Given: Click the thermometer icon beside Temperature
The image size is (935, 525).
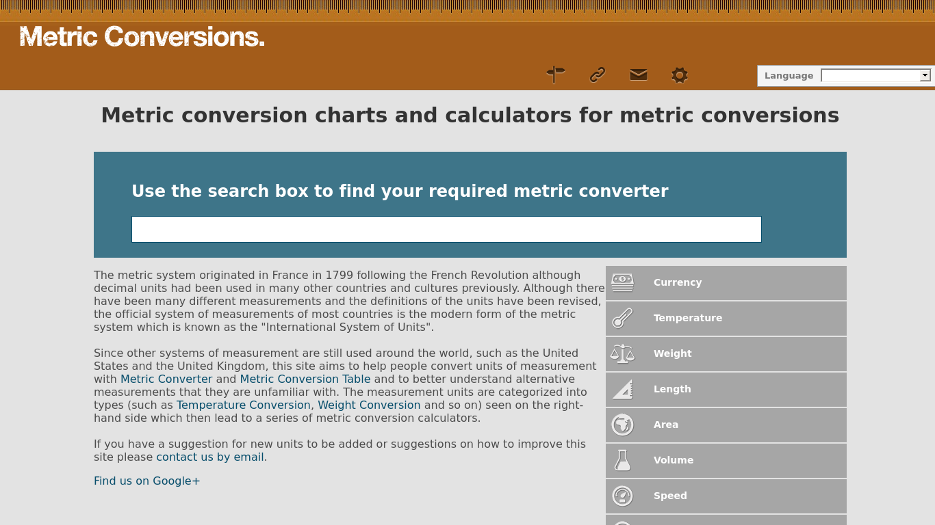Looking at the screenshot, I should pyautogui.click(x=623, y=318).
